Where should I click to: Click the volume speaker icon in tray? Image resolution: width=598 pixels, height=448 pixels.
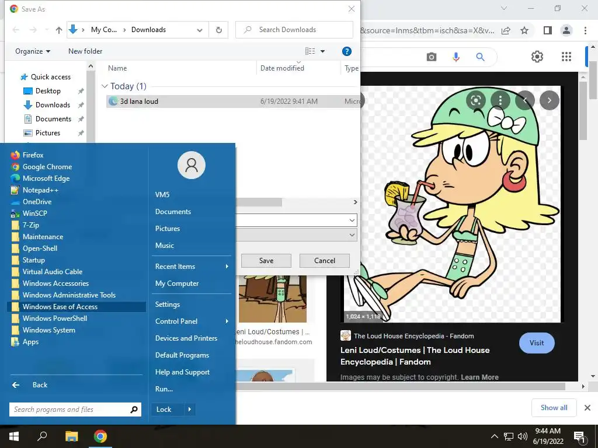523,436
